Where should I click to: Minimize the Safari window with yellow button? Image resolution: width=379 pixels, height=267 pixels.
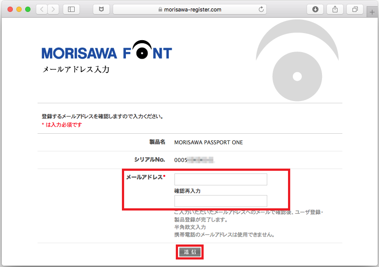click(x=19, y=9)
